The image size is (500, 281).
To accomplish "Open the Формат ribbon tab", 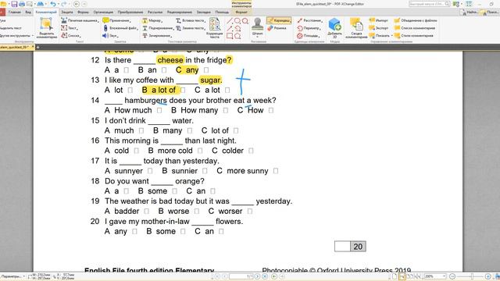I will [241, 12].
